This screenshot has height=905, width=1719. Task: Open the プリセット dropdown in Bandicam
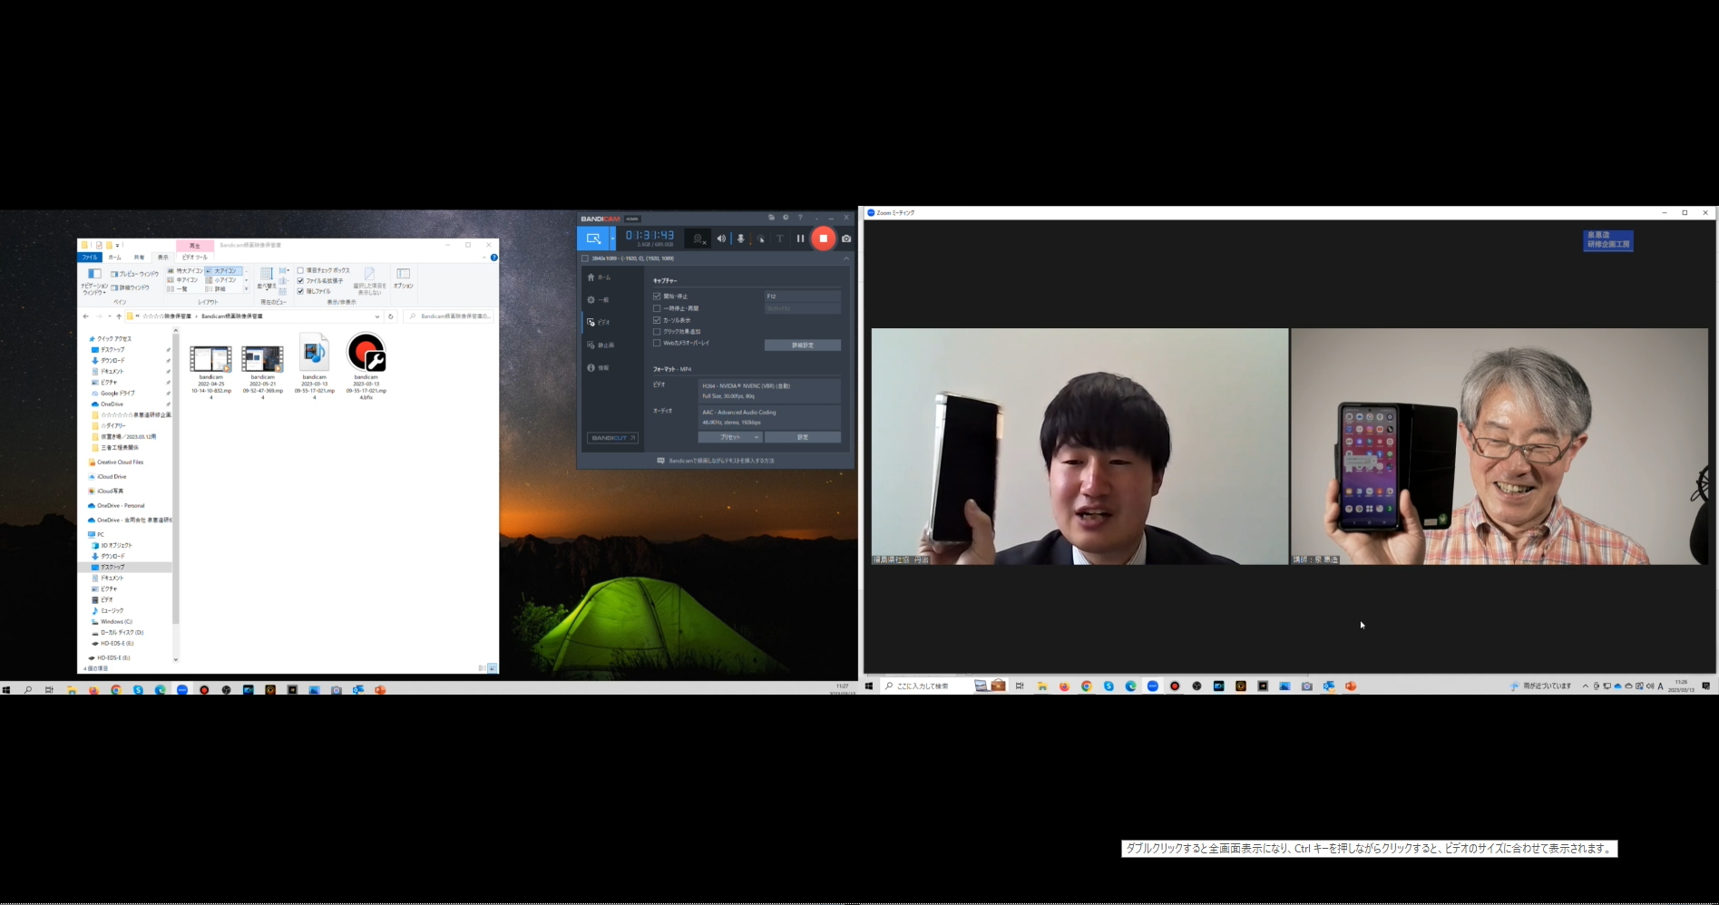coord(729,437)
